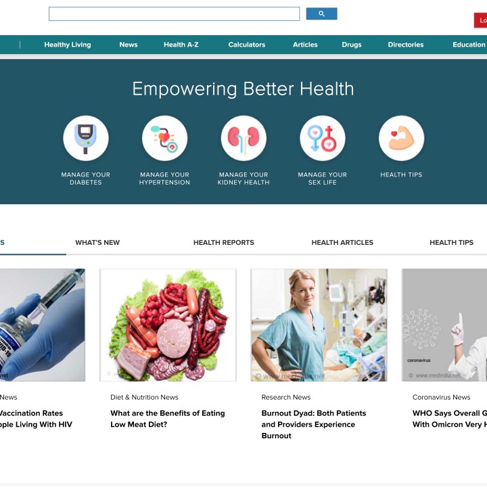Viewport: 487px width, 487px height.
Task: Go to Health A-Z in navigation bar
Action: 181,45
